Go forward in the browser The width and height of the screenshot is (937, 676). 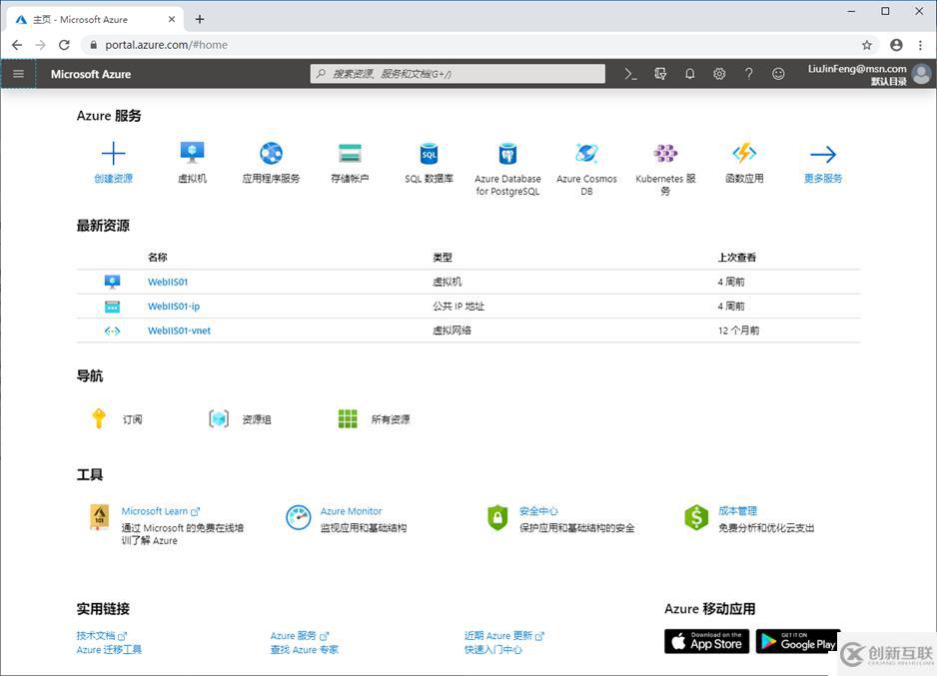click(40, 45)
